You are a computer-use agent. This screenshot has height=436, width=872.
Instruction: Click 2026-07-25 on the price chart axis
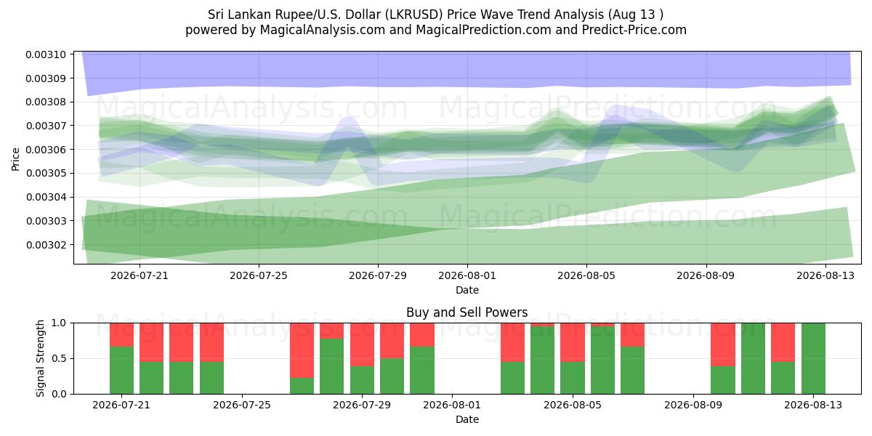point(259,276)
